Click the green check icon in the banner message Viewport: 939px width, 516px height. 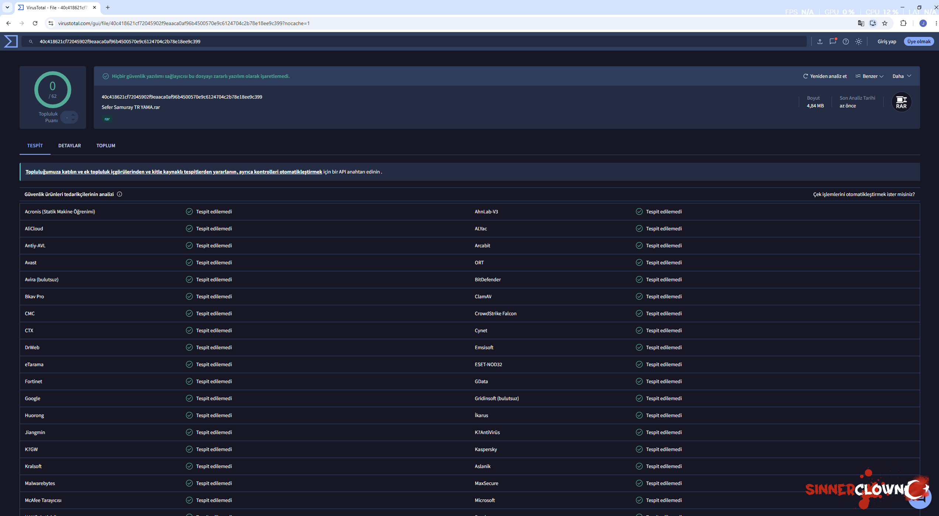point(106,76)
